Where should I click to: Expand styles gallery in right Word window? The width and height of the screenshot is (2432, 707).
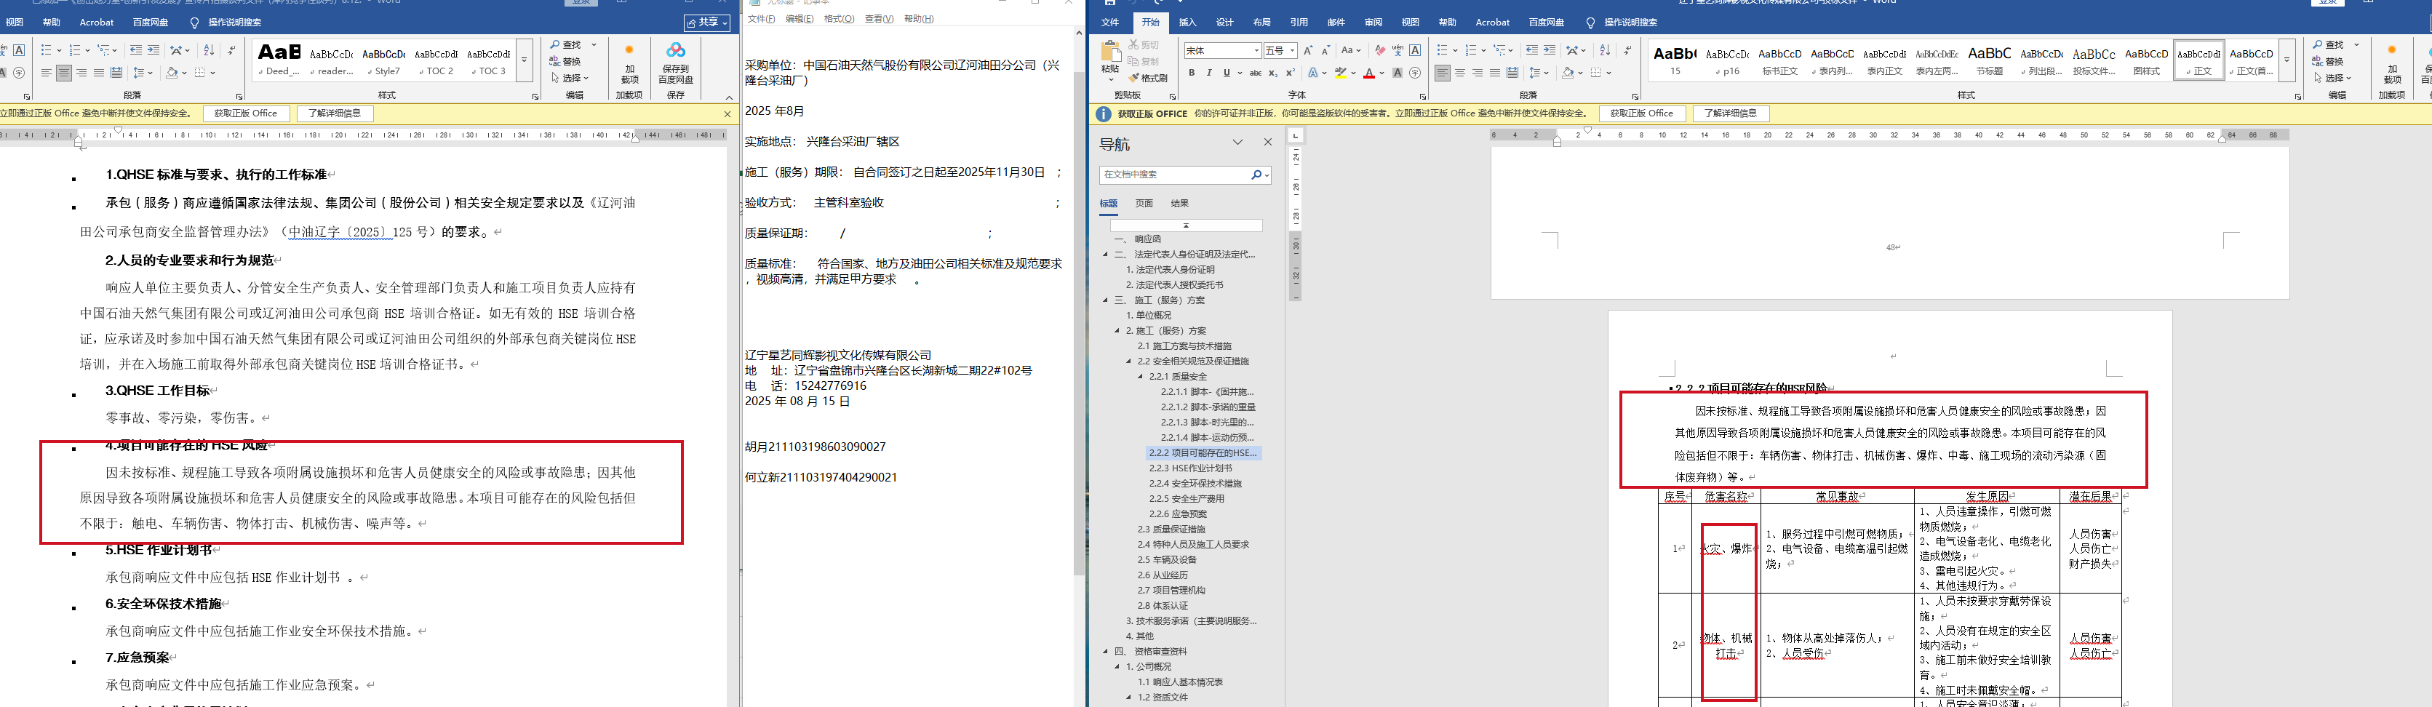tap(2287, 60)
